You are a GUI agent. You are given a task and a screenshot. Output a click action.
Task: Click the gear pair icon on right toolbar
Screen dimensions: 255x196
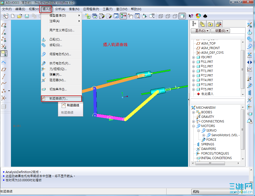click(250, 39)
